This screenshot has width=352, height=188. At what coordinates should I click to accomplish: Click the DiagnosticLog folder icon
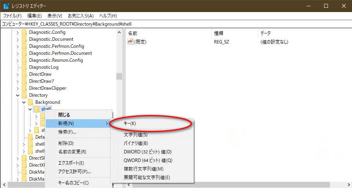point(24,67)
